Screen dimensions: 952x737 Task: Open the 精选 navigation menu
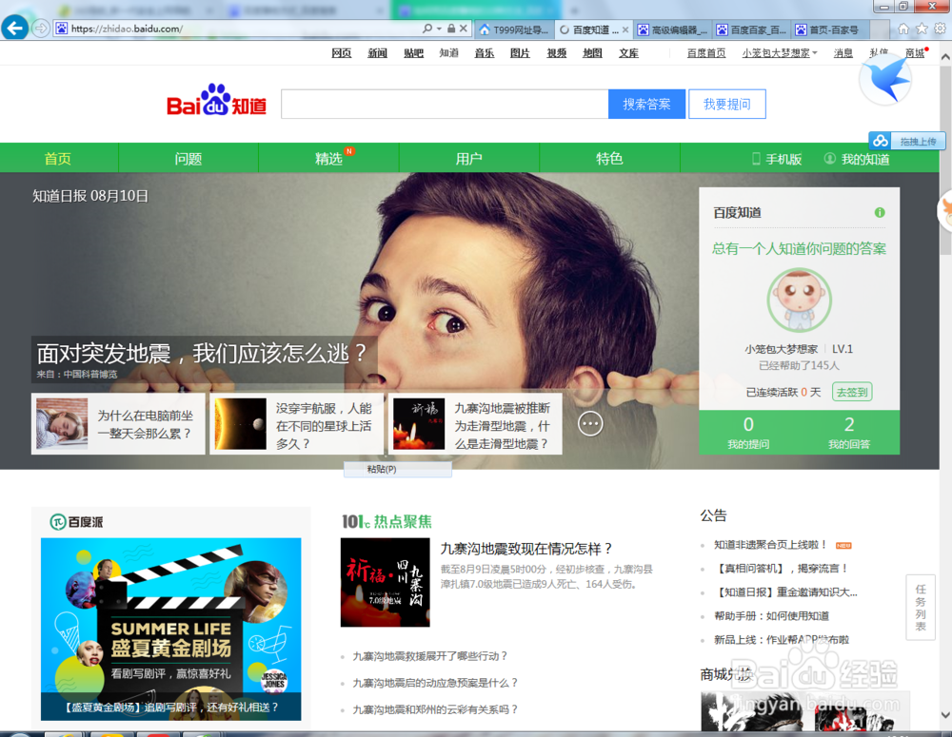click(x=328, y=158)
